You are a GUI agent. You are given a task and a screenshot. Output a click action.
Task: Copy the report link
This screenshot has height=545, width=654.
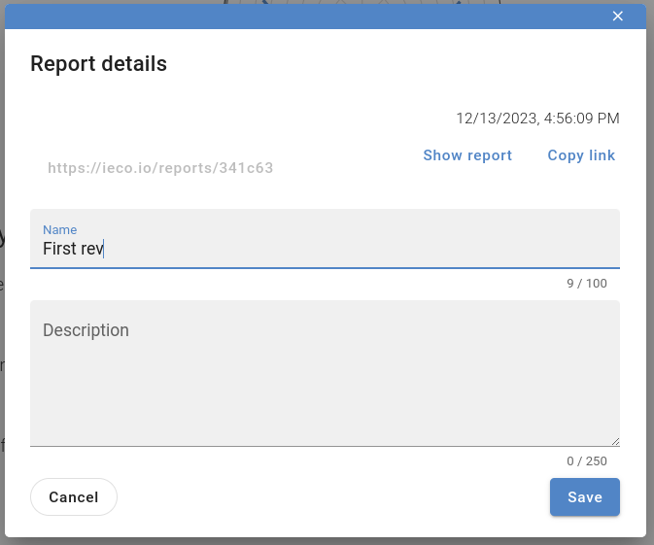[x=581, y=155]
